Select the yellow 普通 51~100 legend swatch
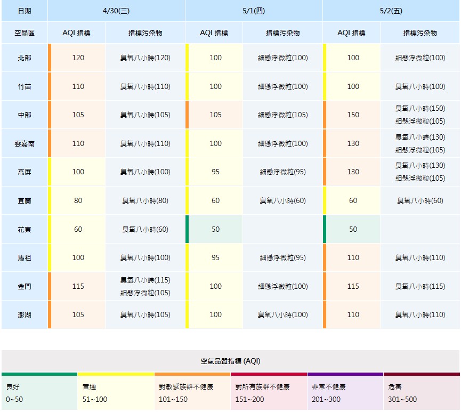The width and height of the screenshot is (461, 412). point(116,392)
